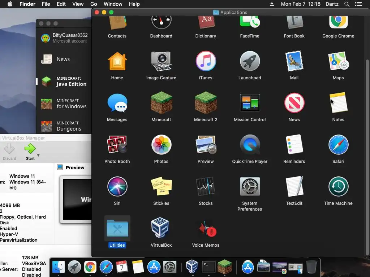370x277 pixels.
Task: Open the Preview app icon
Action: pyautogui.click(x=206, y=145)
